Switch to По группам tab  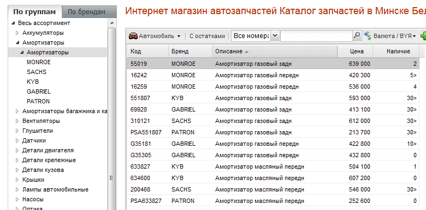coord(34,12)
